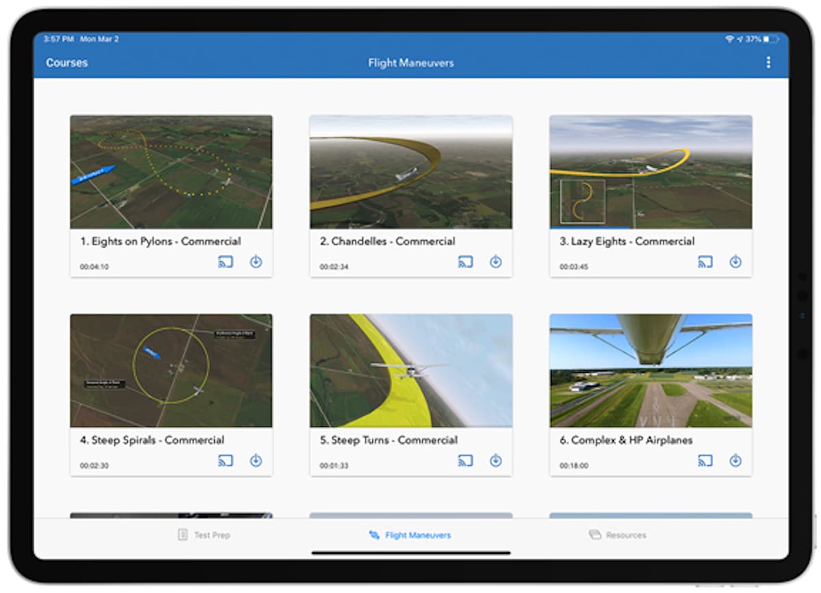Play the Steep Turns video thumbnail
Screen dimensions: 821x593
410,370
